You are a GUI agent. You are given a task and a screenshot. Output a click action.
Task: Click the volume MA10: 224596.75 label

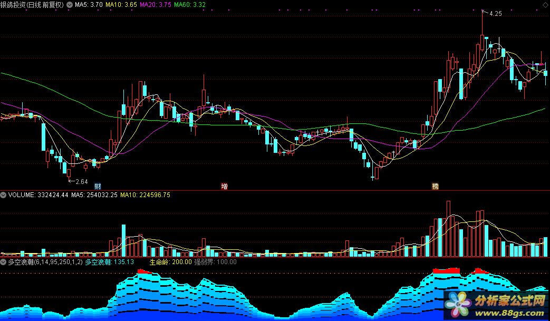point(145,195)
